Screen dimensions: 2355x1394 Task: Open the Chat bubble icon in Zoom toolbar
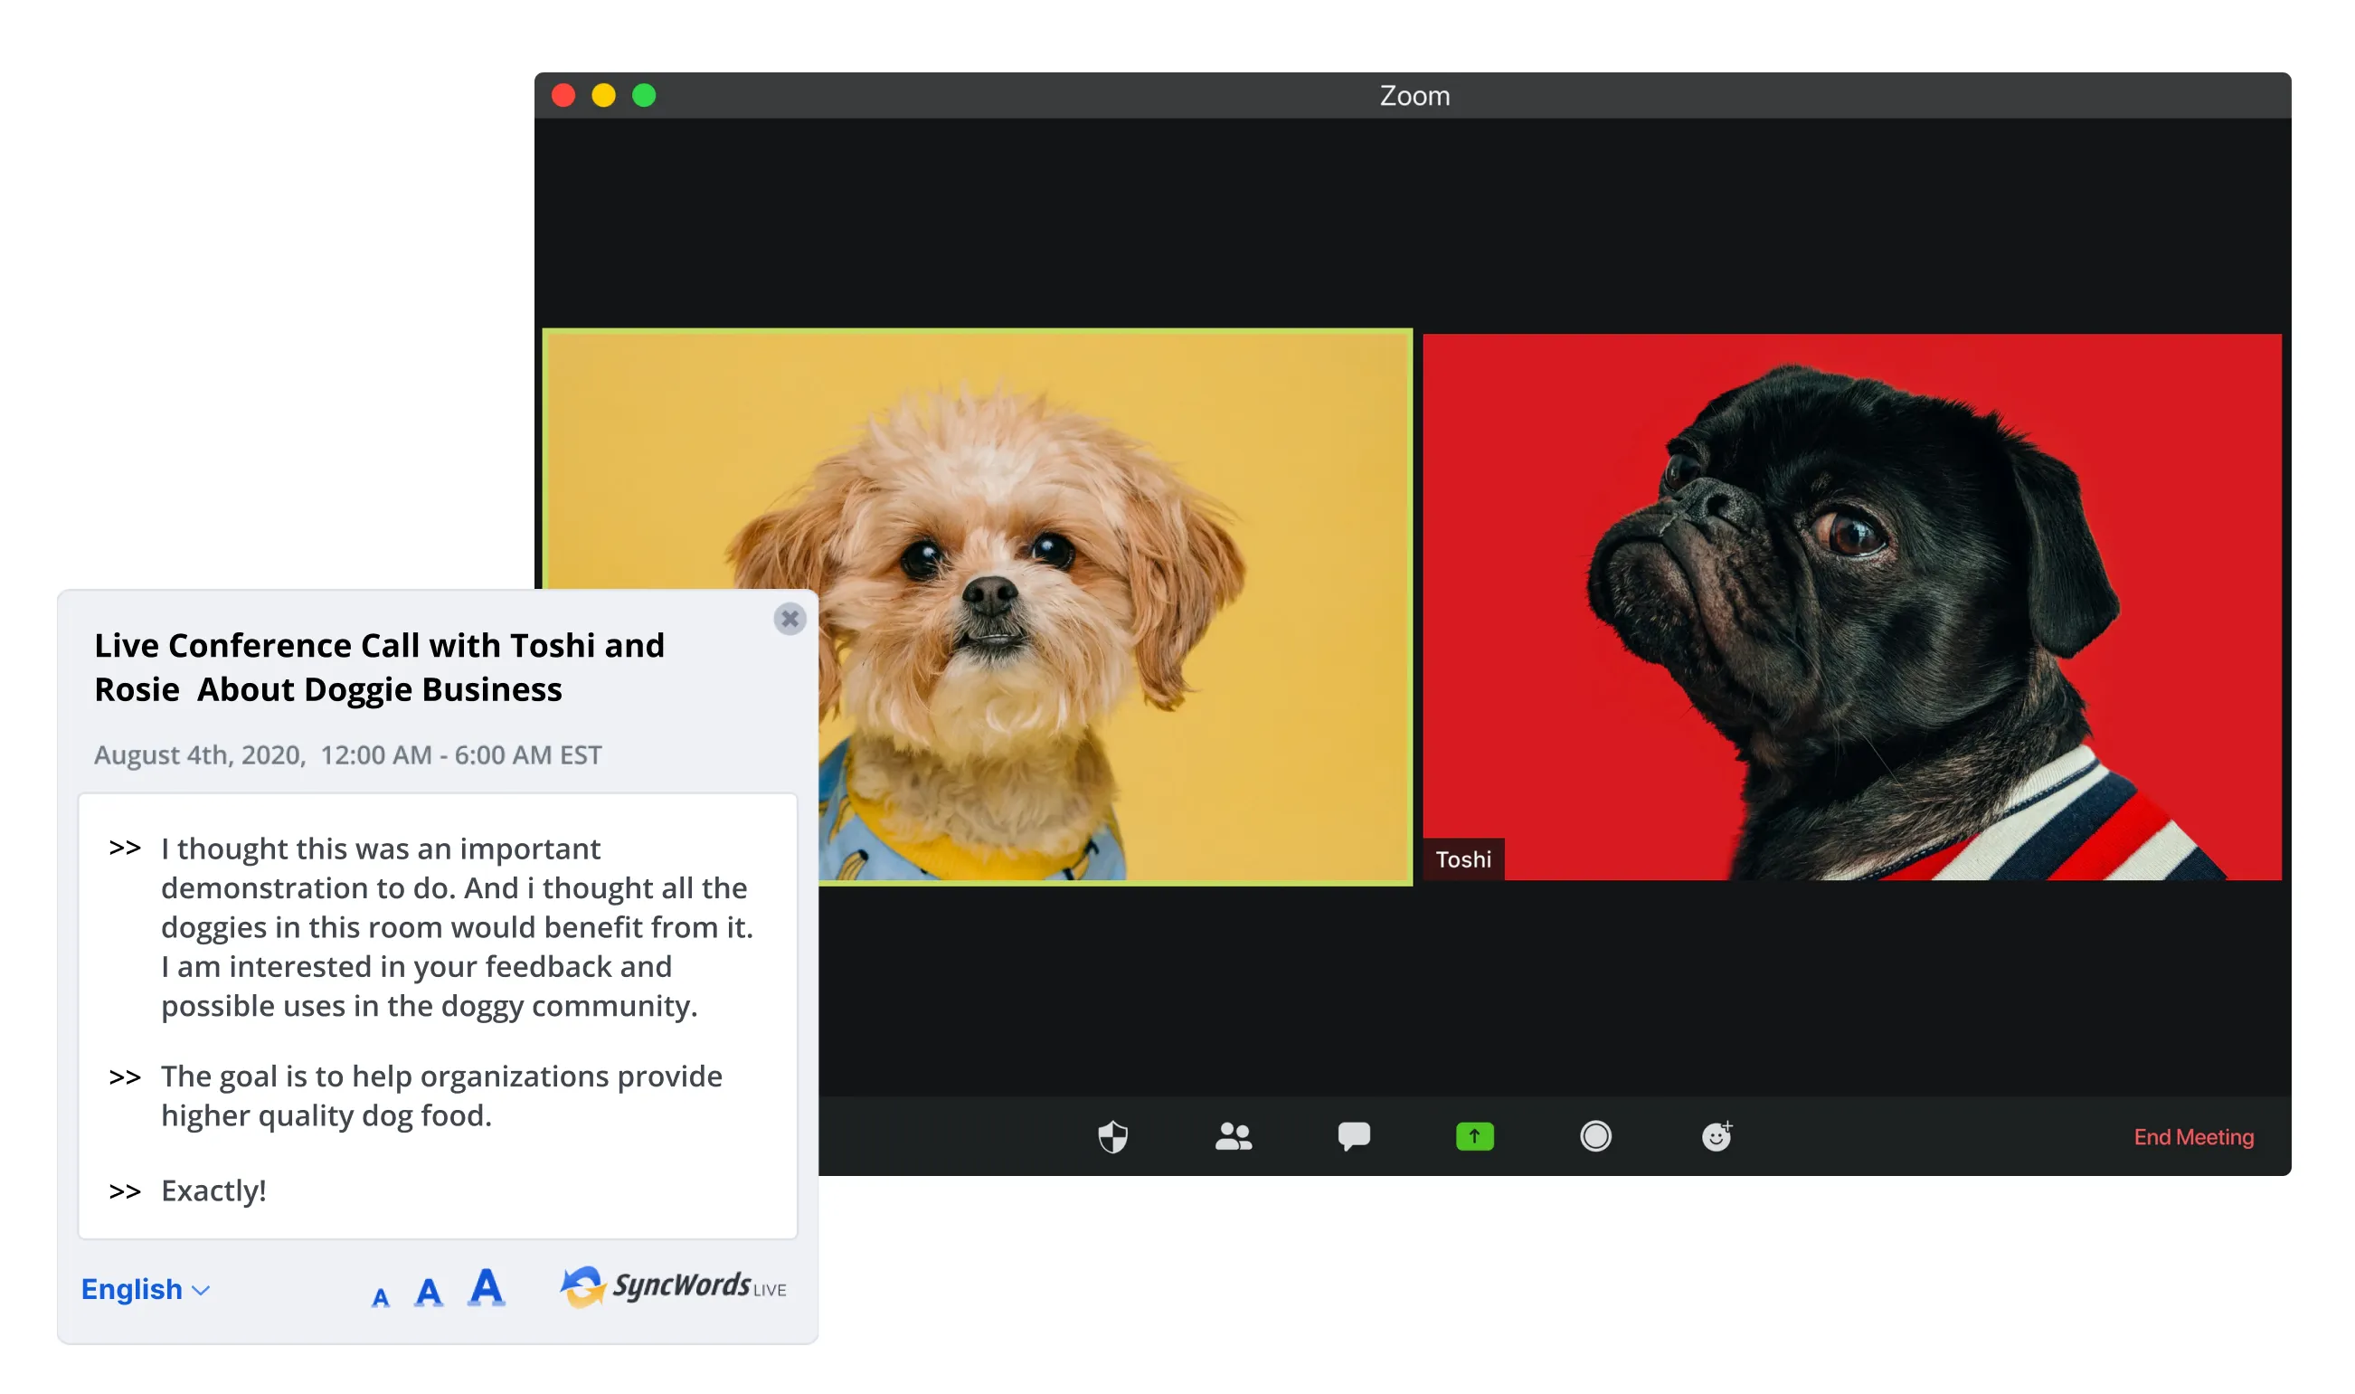1354,1136
